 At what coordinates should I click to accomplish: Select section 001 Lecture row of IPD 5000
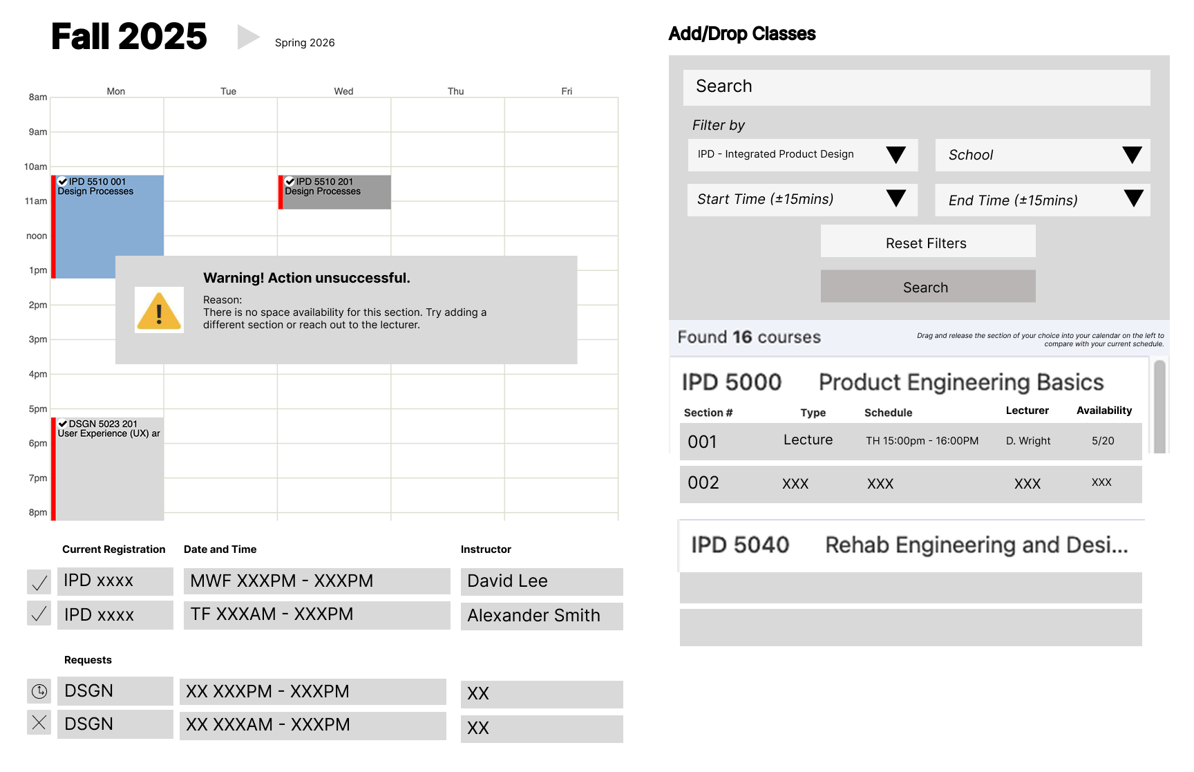(x=910, y=442)
